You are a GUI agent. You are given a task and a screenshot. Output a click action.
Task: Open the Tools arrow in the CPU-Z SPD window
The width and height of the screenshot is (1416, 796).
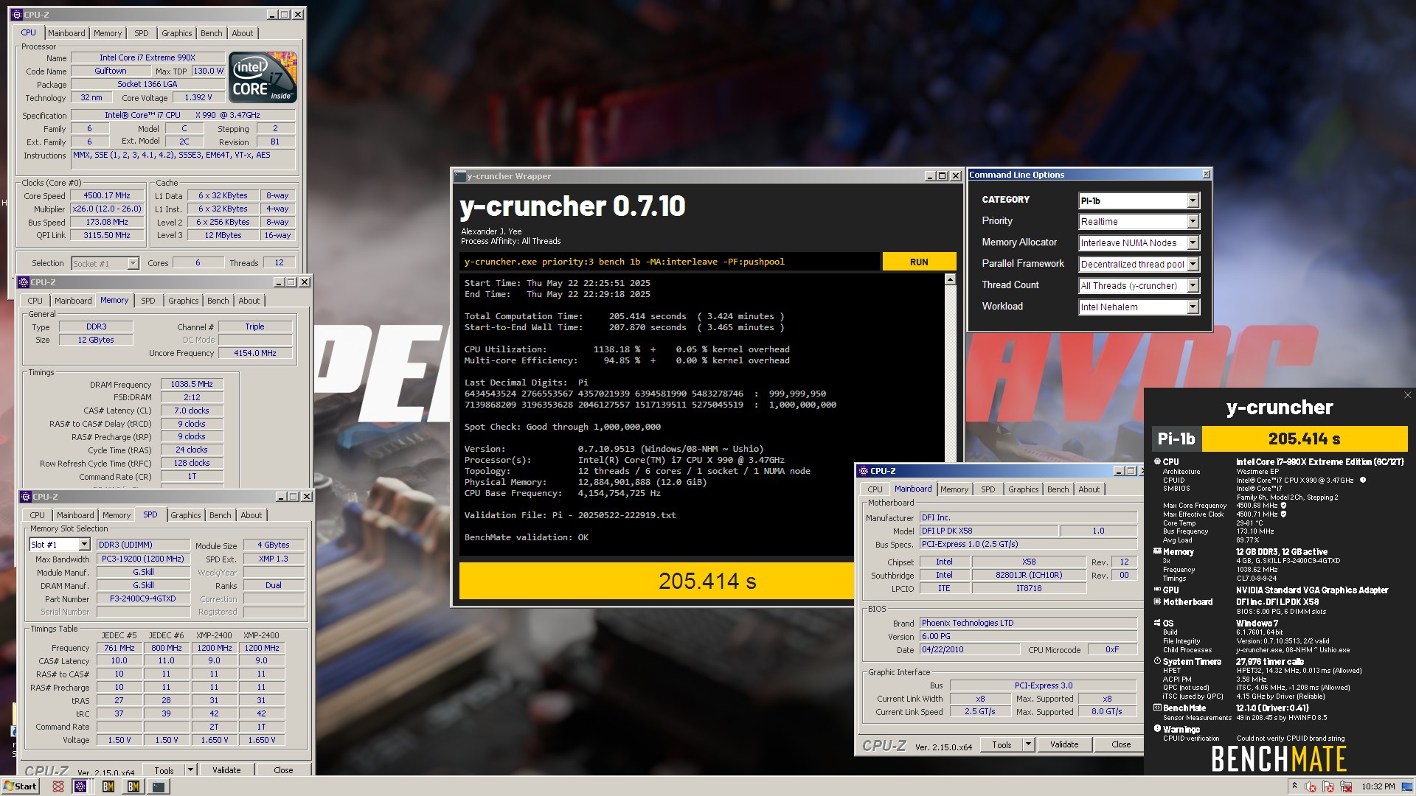(190, 769)
